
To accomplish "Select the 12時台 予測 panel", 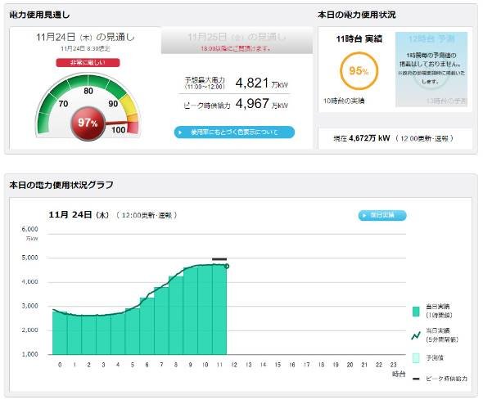I will (x=431, y=70).
